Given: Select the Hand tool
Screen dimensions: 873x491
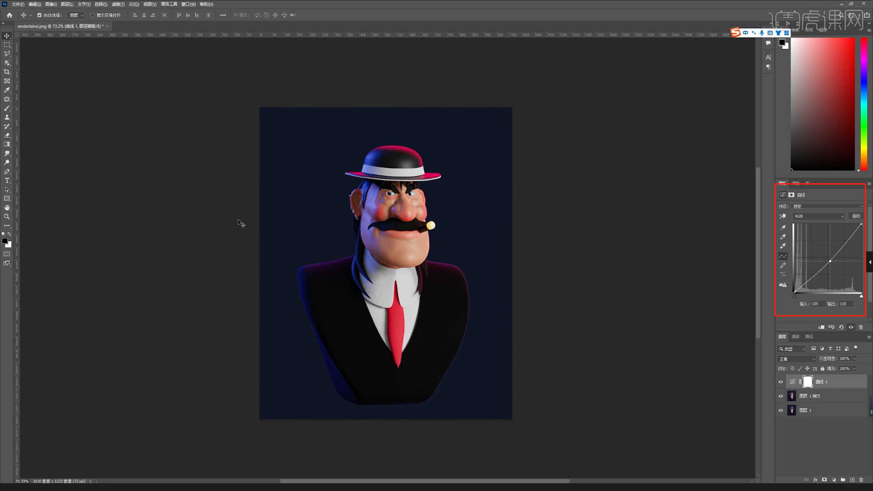Looking at the screenshot, I should pos(7,208).
